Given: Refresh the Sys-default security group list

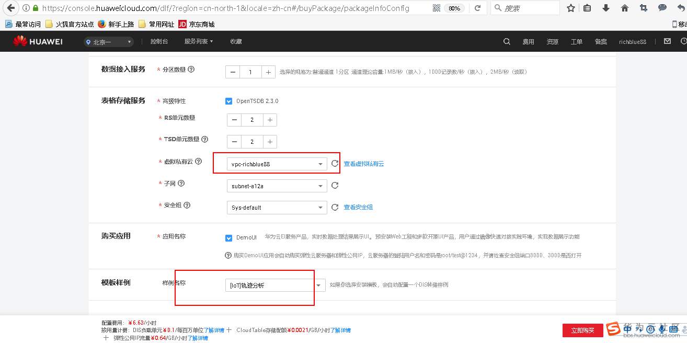Looking at the screenshot, I should point(335,207).
